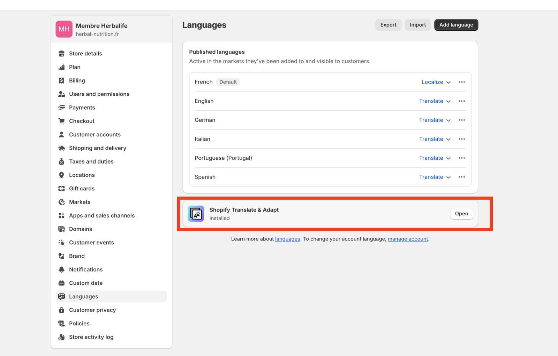This screenshot has width=558, height=356.
Task: Click the Customer privacy lock icon
Action: pyautogui.click(x=62, y=310)
